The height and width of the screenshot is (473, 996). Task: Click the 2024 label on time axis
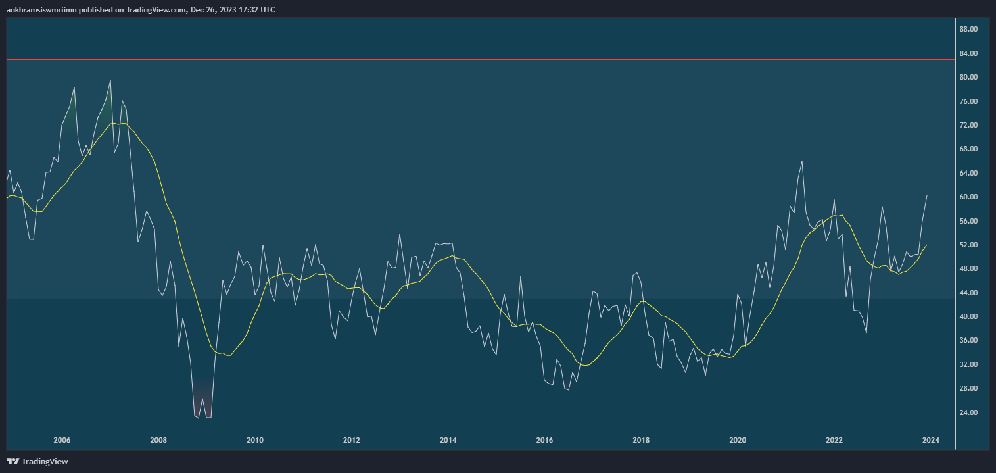(931, 440)
